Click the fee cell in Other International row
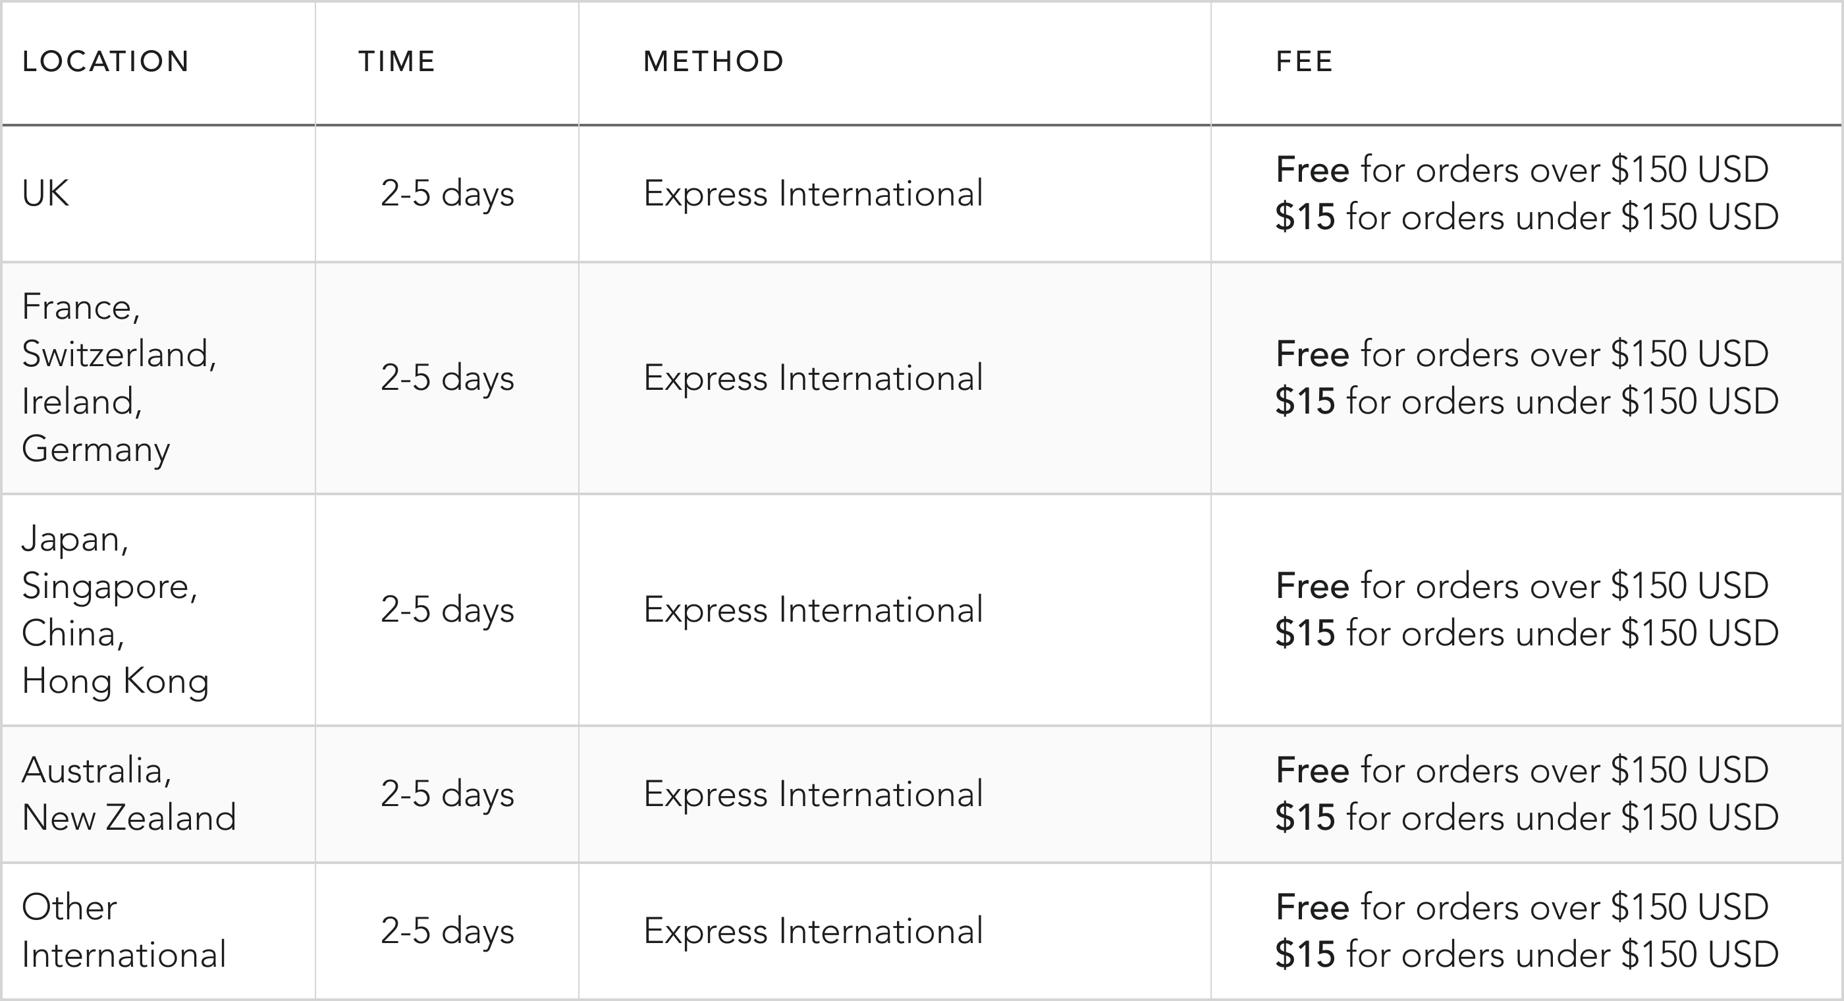The height and width of the screenshot is (1001, 1844). coord(1527,931)
